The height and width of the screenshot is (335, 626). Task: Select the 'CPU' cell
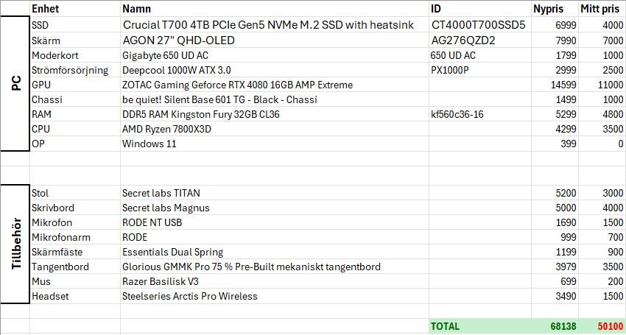click(x=75, y=129)
